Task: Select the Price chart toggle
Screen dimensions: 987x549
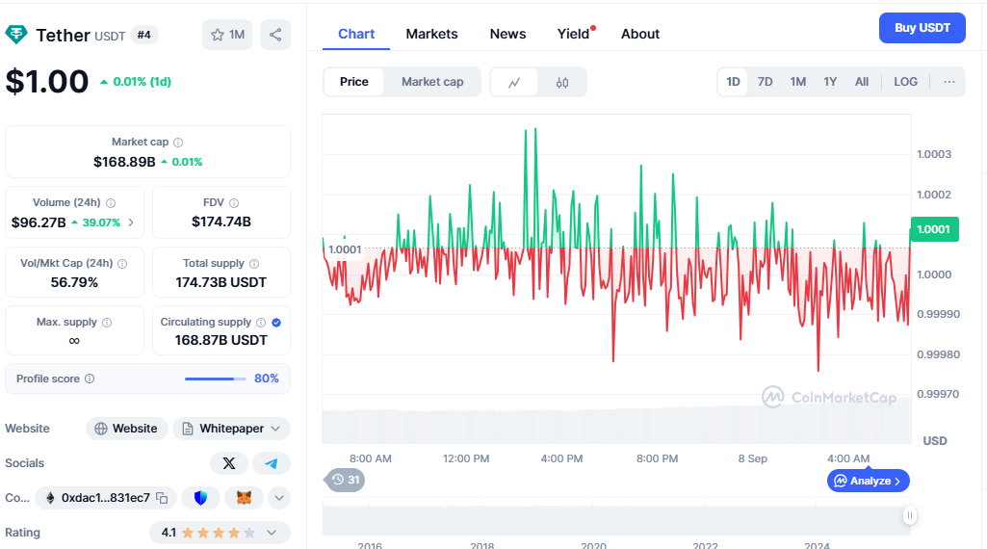Action: (x=353, y=82)
